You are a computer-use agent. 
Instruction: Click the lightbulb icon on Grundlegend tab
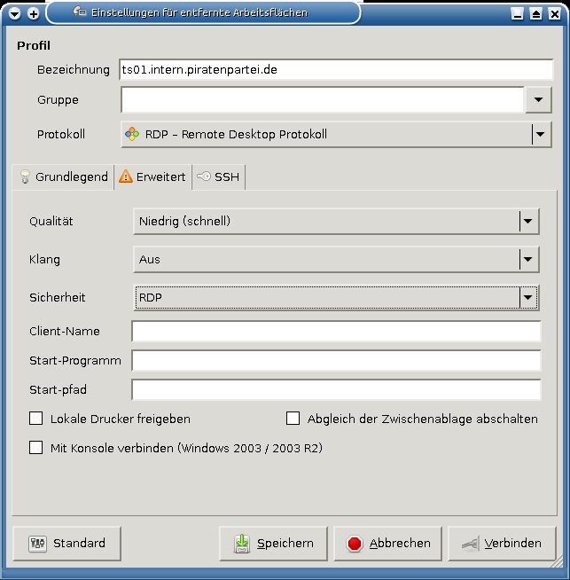click(x=25, y=177)
